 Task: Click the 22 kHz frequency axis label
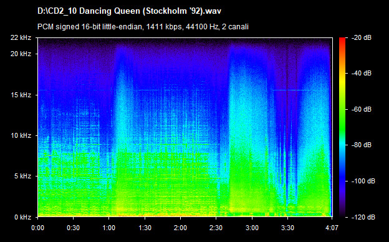coord(21,37)
